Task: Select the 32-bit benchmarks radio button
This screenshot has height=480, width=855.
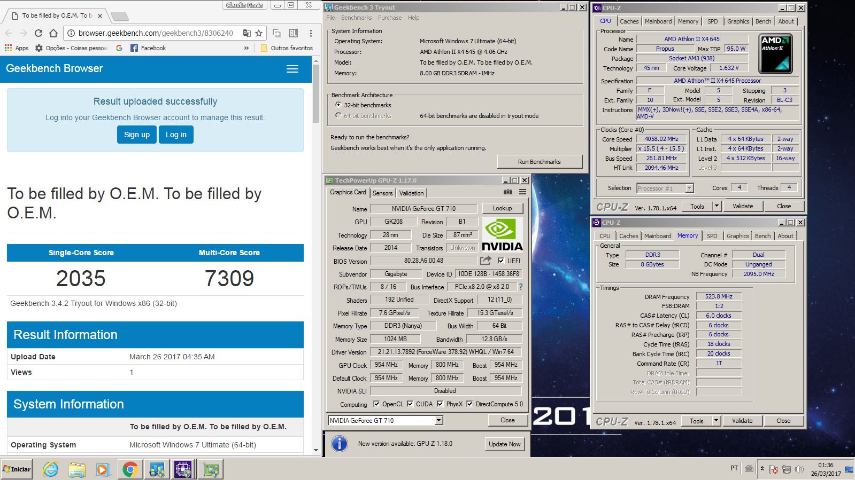Action: (338, 105)
